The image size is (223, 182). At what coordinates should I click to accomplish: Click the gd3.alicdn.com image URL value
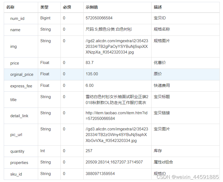(x=117, y=135)
